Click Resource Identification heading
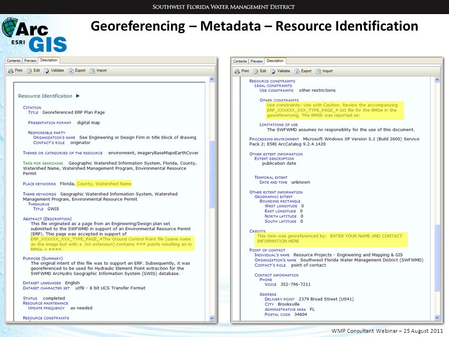Image resolution: width=449 pixels, height=337 pixels. 45,96
